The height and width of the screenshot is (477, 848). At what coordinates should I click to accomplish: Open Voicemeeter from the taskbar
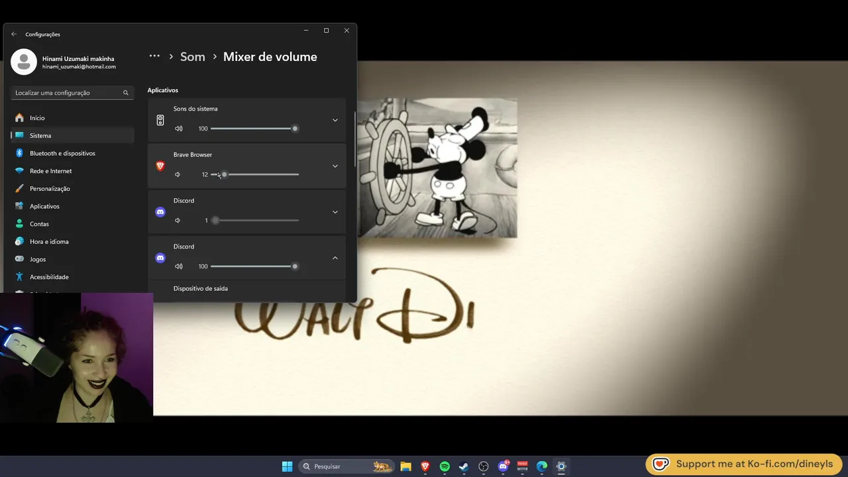[x=522, y=466]
